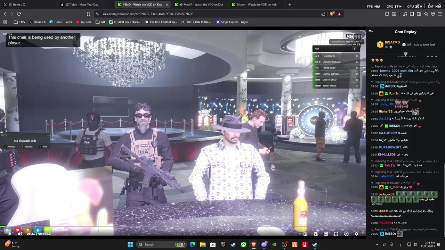Open Windows Start menu
This screenshot has height=250, width=445.
click(x=130, y=244)
